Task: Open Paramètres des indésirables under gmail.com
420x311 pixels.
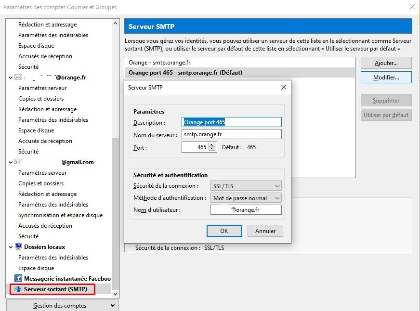Action: 53,205
